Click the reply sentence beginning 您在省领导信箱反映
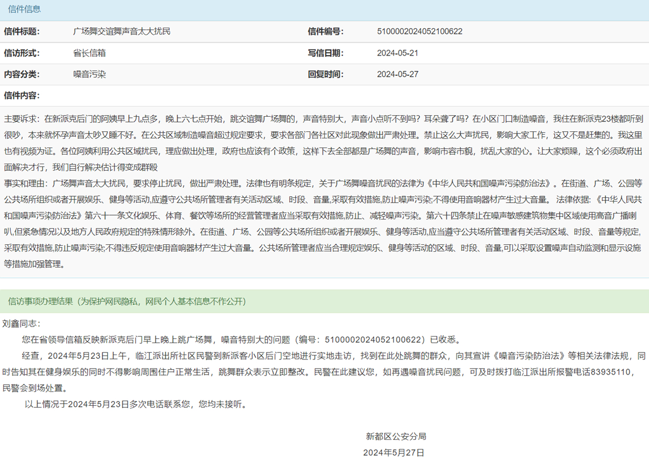This screenshot has width=649, height=461. [241, 340]
